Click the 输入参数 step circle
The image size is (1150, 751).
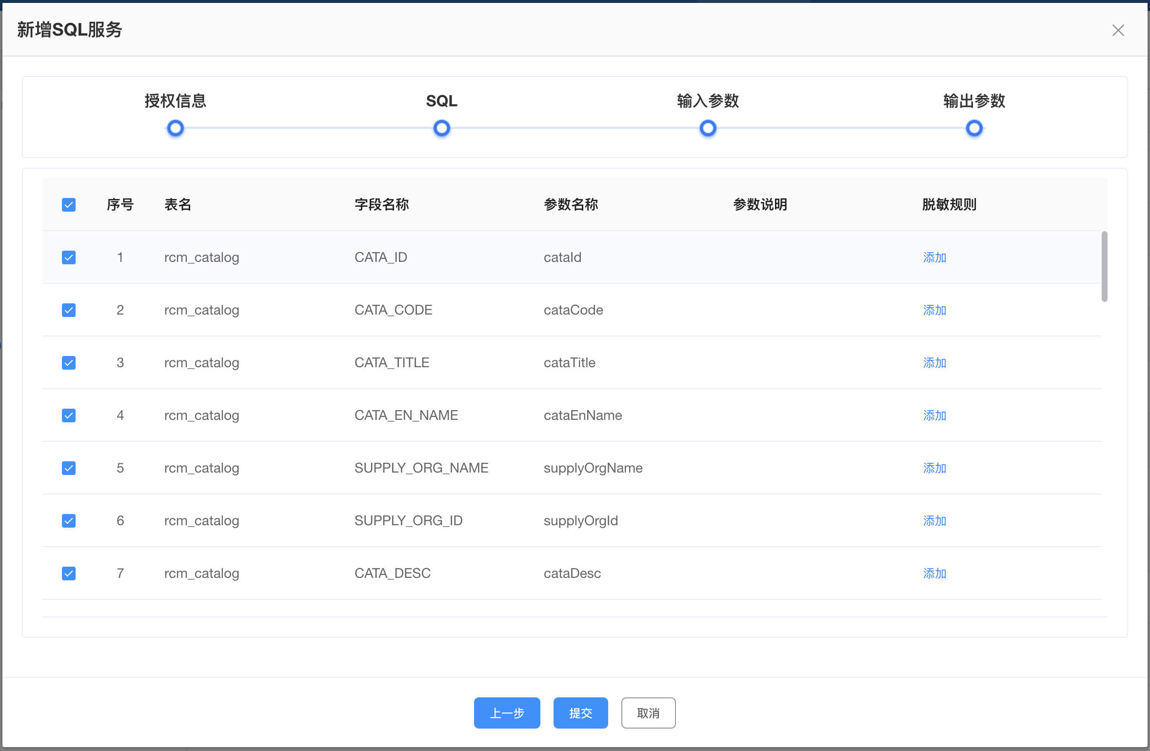[x=708, y=128]
